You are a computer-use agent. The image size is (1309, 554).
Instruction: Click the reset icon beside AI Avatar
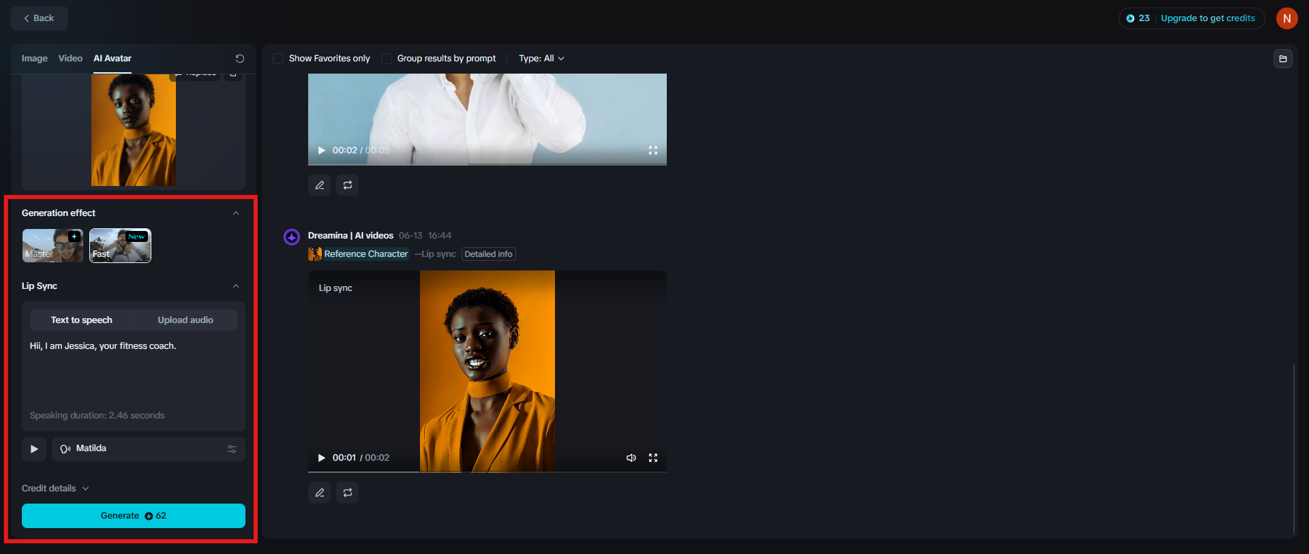pyautogui.click(x=240, y=59)
